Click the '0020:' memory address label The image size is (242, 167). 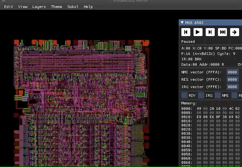(187, 125)
